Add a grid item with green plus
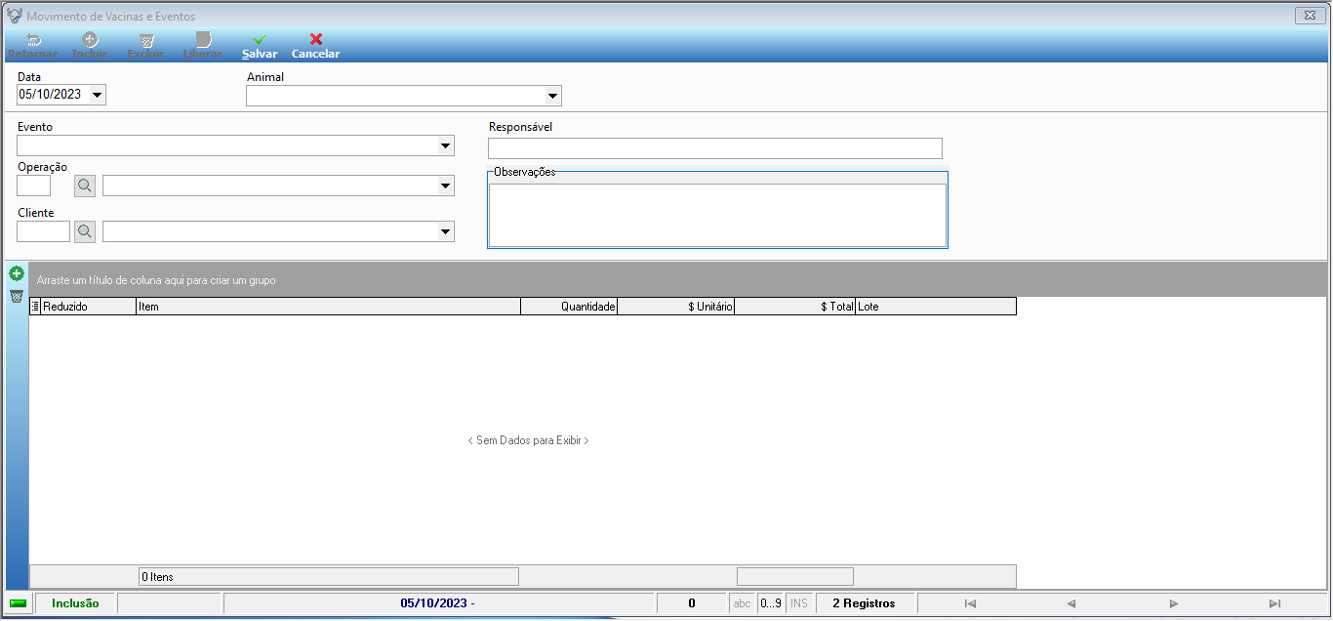The width and height of the screenshot is (1333, 621). tap(17, 274)
